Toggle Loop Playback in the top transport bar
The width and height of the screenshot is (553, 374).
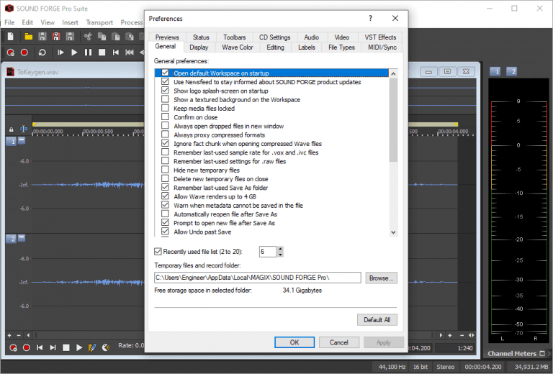coord(42,53)
